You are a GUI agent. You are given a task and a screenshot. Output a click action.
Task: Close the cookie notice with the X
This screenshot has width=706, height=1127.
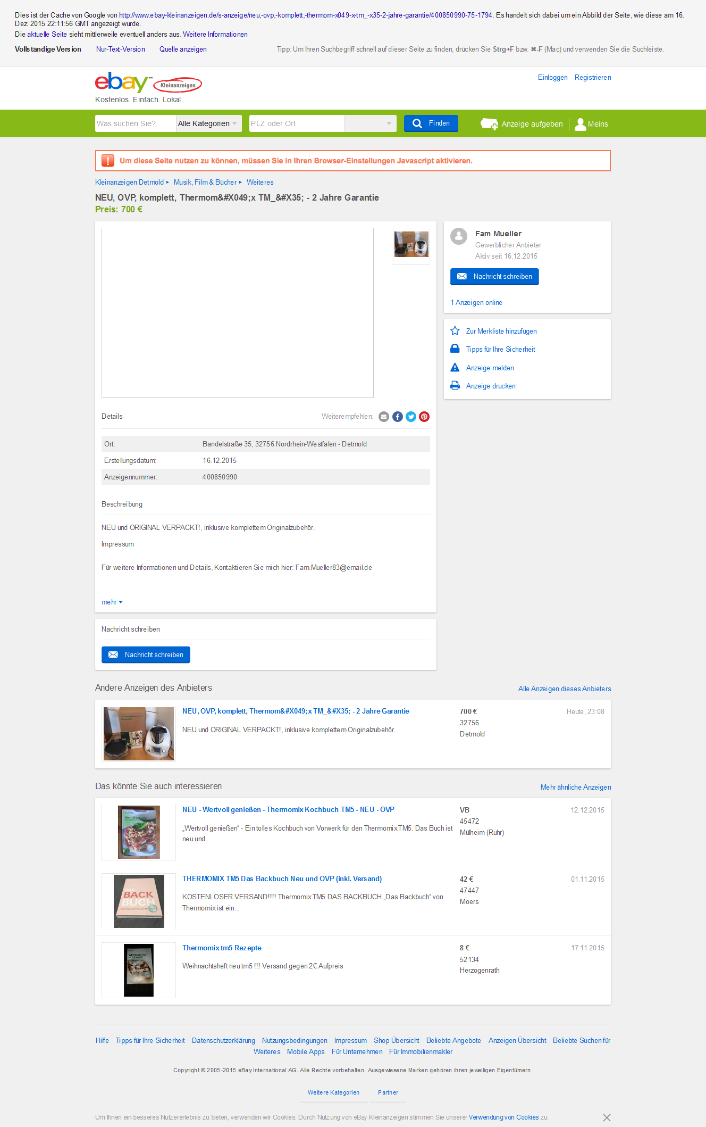607,1117
